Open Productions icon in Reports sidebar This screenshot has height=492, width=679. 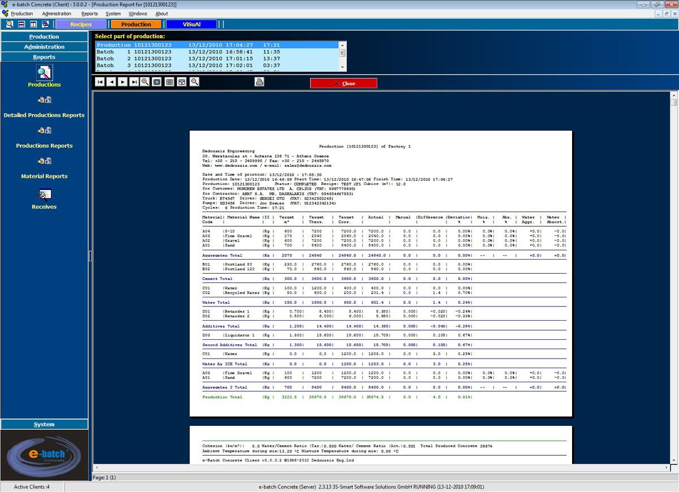pyautogui.click(x=44, y=72)
